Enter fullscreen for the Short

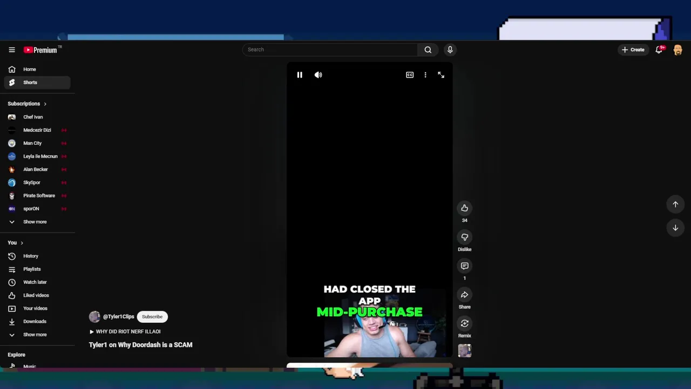coord(441,75)
